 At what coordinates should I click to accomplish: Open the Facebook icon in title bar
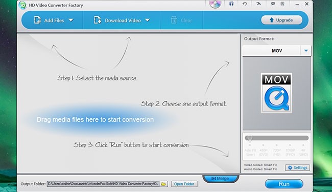pos(231,4)
